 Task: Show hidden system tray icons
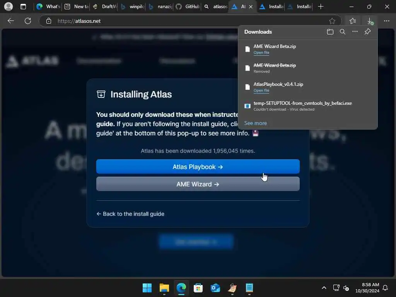point(324,288)
